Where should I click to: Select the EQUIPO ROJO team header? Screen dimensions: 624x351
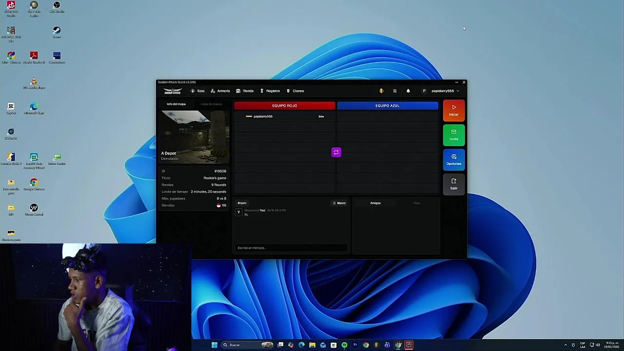click(x=285, y=105)
